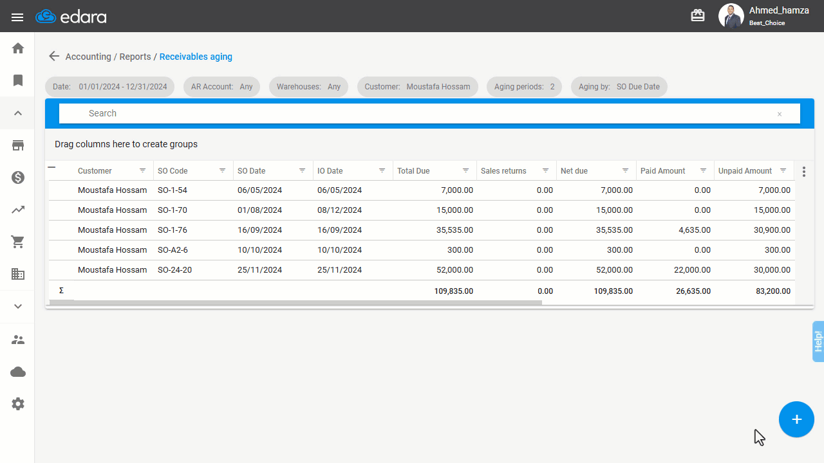The width and height of the screenshot is (824, 463).
Task: Edit the Warehouses filter chip
Action: [309, 87]
